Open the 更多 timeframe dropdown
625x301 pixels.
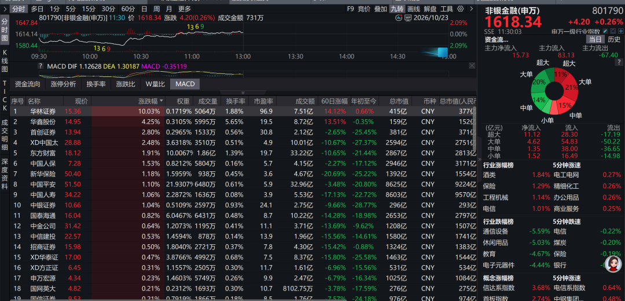(185, 9)
